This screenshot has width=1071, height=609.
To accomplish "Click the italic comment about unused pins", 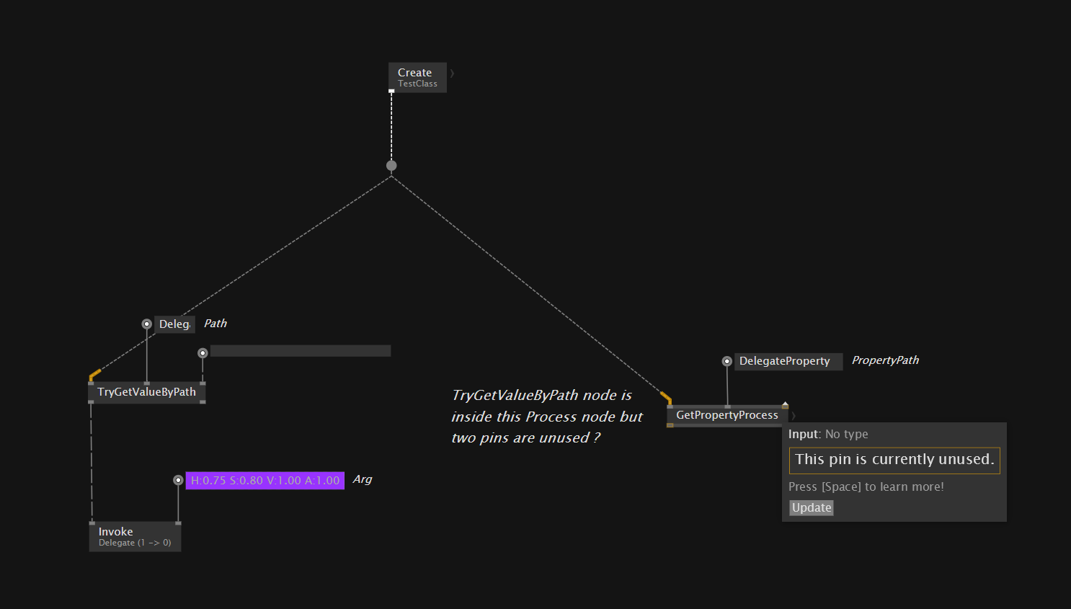I will coord(546,417).
